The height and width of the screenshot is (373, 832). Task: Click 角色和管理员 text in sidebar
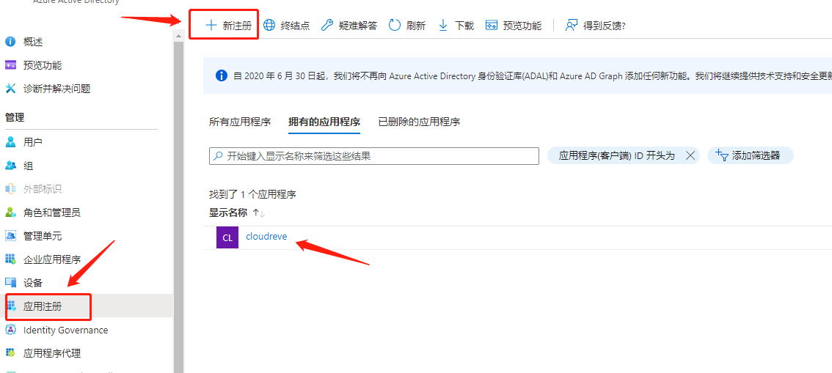coord(52,213)
